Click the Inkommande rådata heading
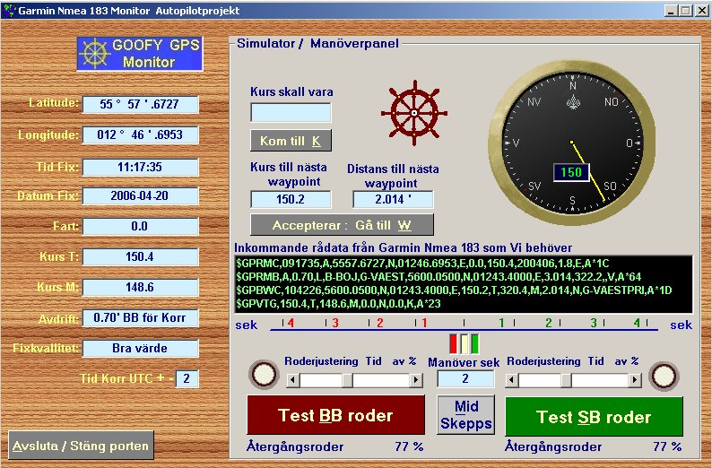 (x=403, y=247)
